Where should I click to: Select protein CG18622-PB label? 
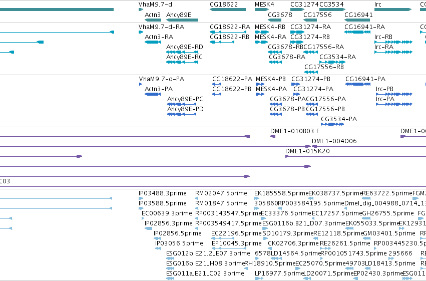231,89
